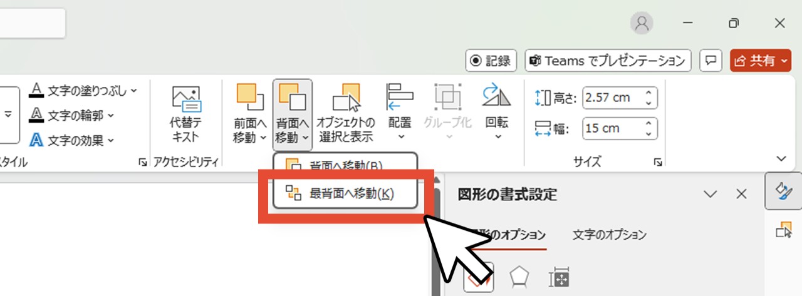
Task: Open WordArt style dialog launcher
Action: tap(142, 163)
